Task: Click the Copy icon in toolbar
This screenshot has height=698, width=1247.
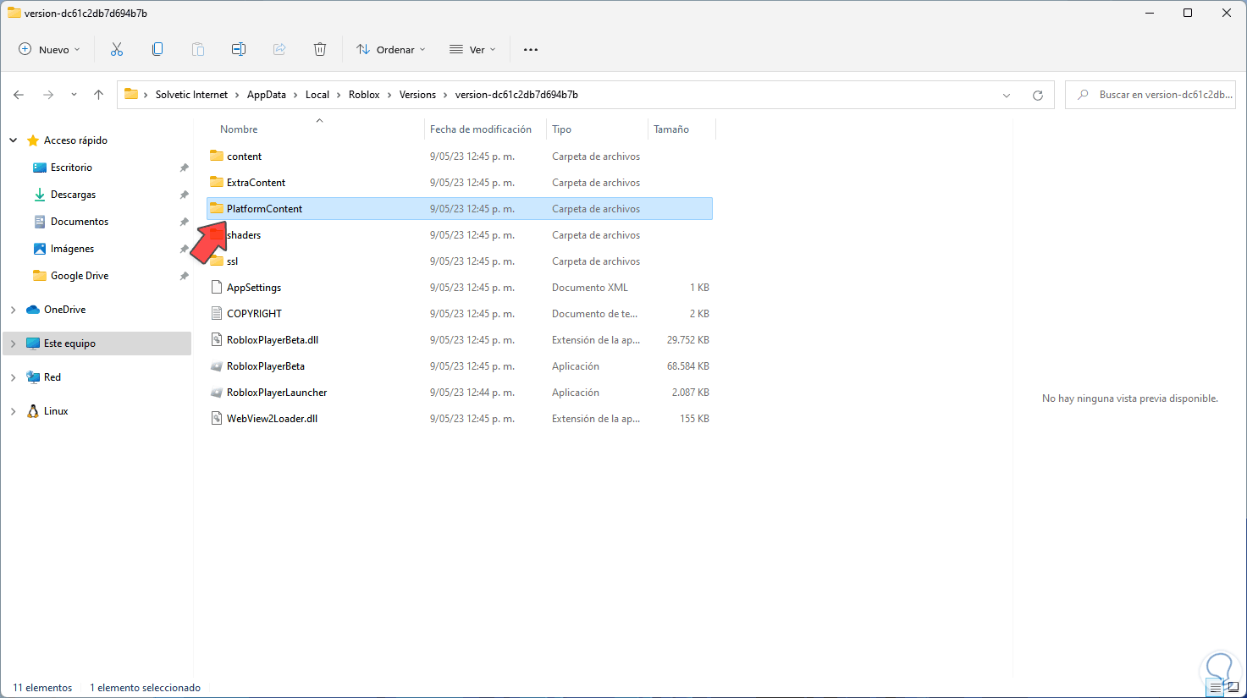Action: coord(157,49)
